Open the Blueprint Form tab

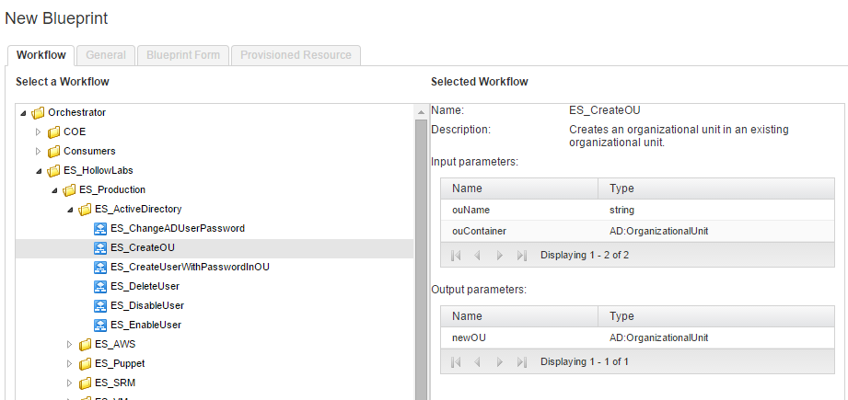click(x=183, y=55)
